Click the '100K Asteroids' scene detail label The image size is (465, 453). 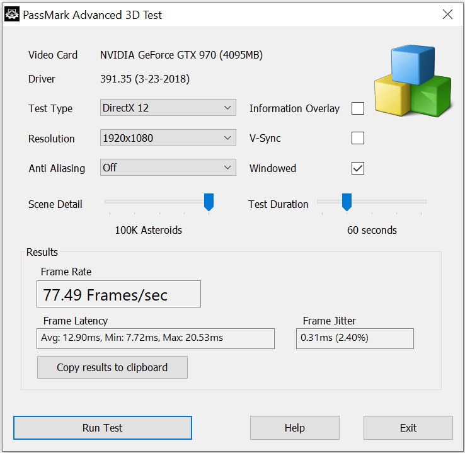point(148,230)
